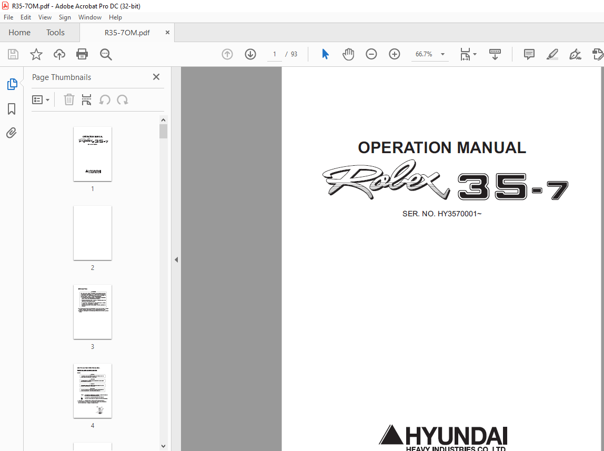Click the upload to cloud icon
This screenshot has width=604, height=451.
pos(59,54)
